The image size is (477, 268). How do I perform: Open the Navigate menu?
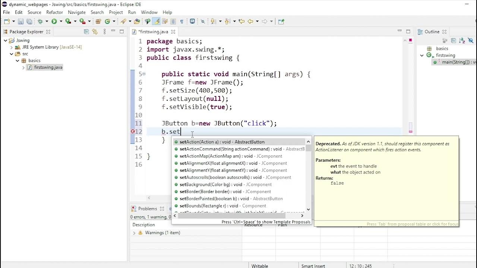[x=77, y=12]
